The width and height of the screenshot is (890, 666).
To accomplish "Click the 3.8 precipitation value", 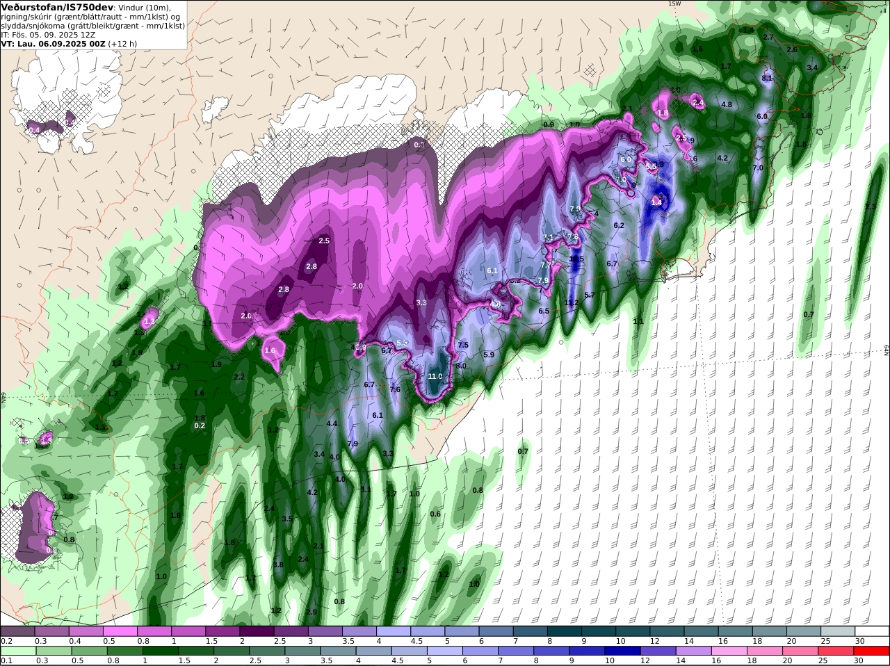I will point(278,565).
